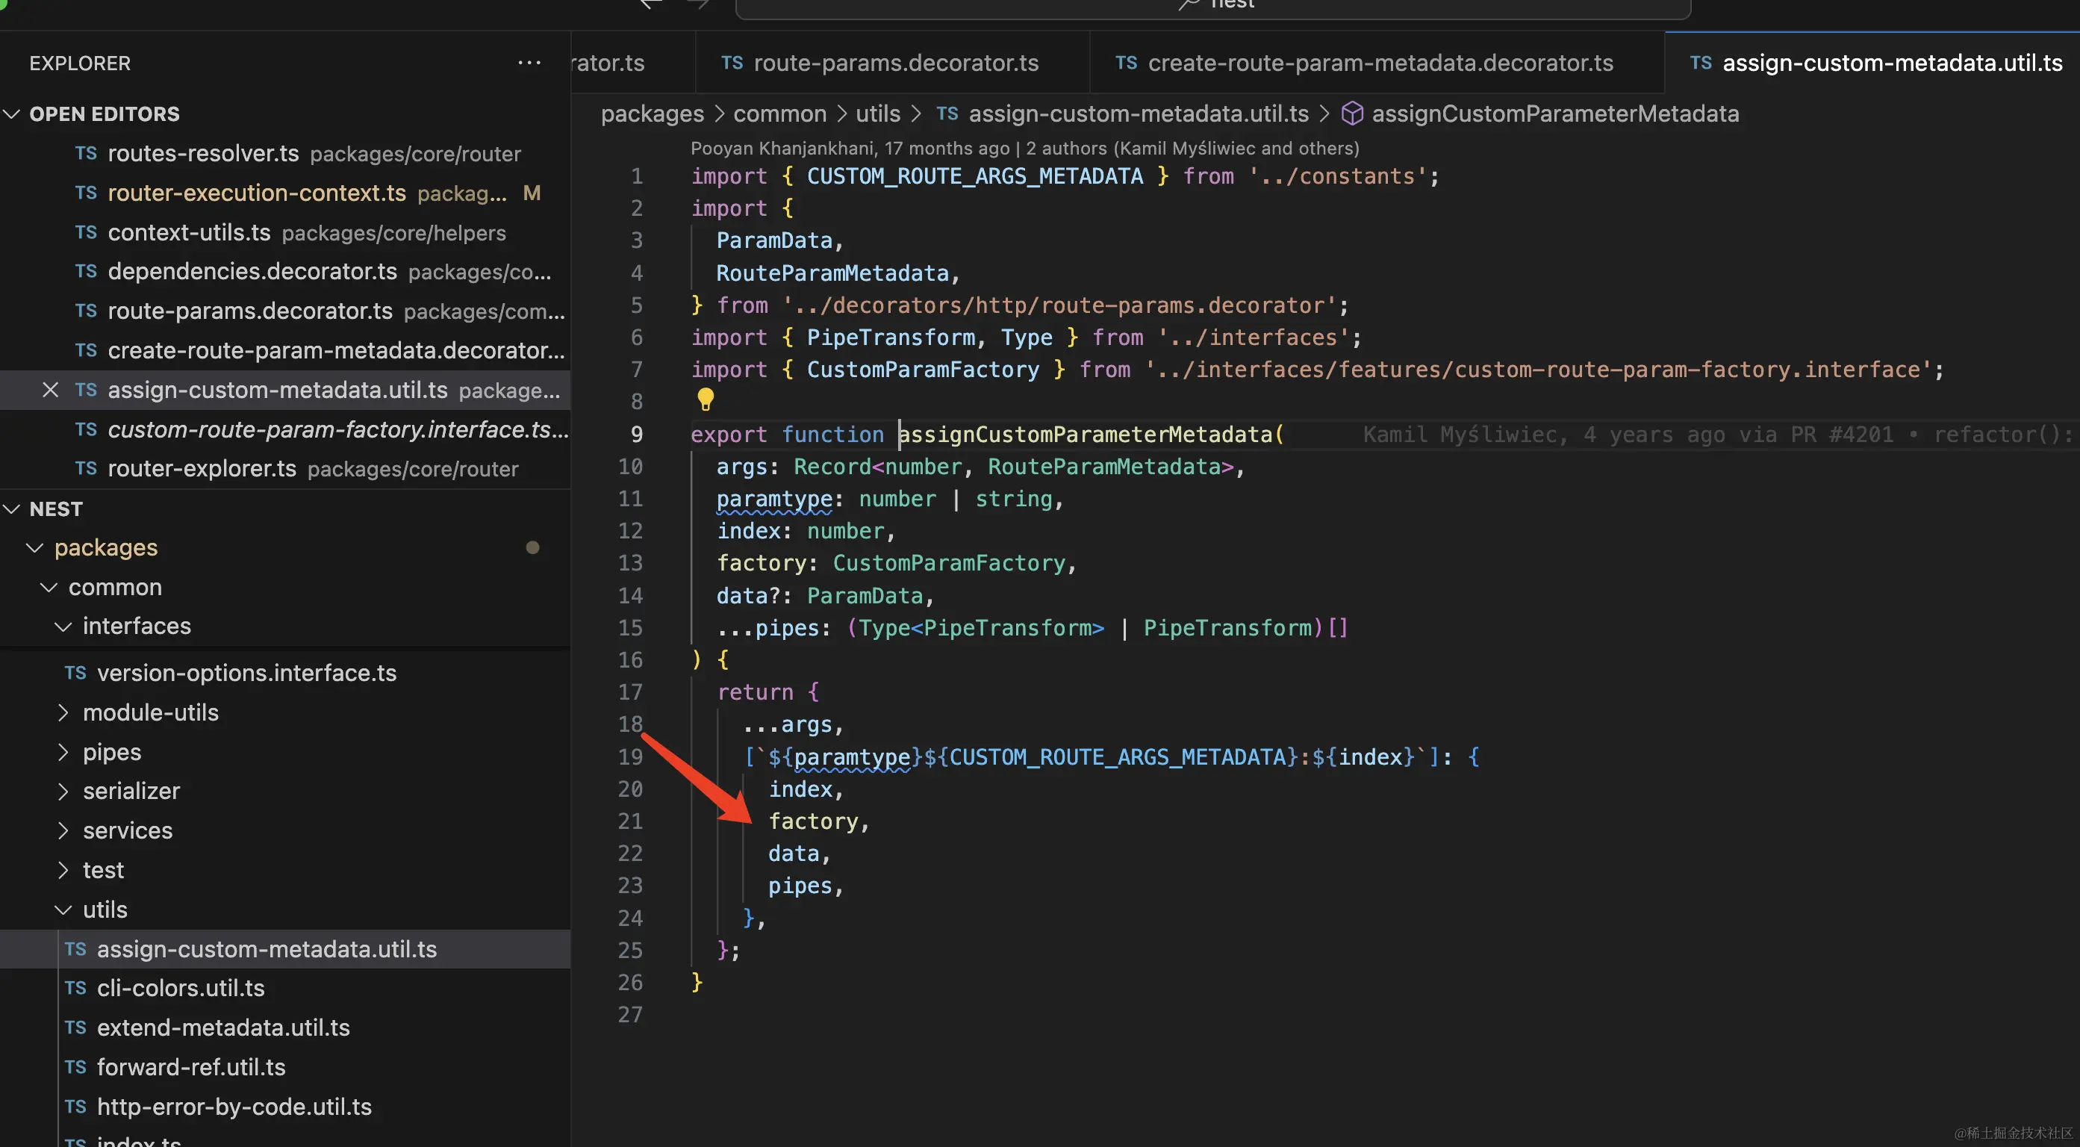This screenshot has height=1147, width=2080.
Task: Click the lightbulb quick-fix icon
Action: coord(705,398)
